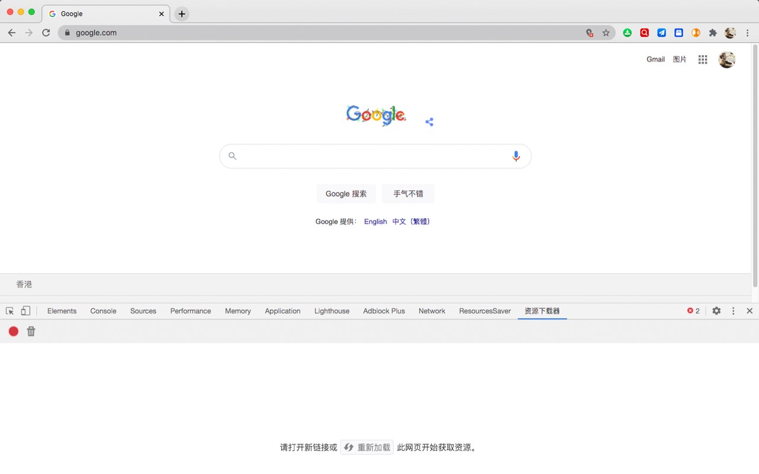Open the Gmail link
This screenshot has height=474, width=759.
pos(656,59)
